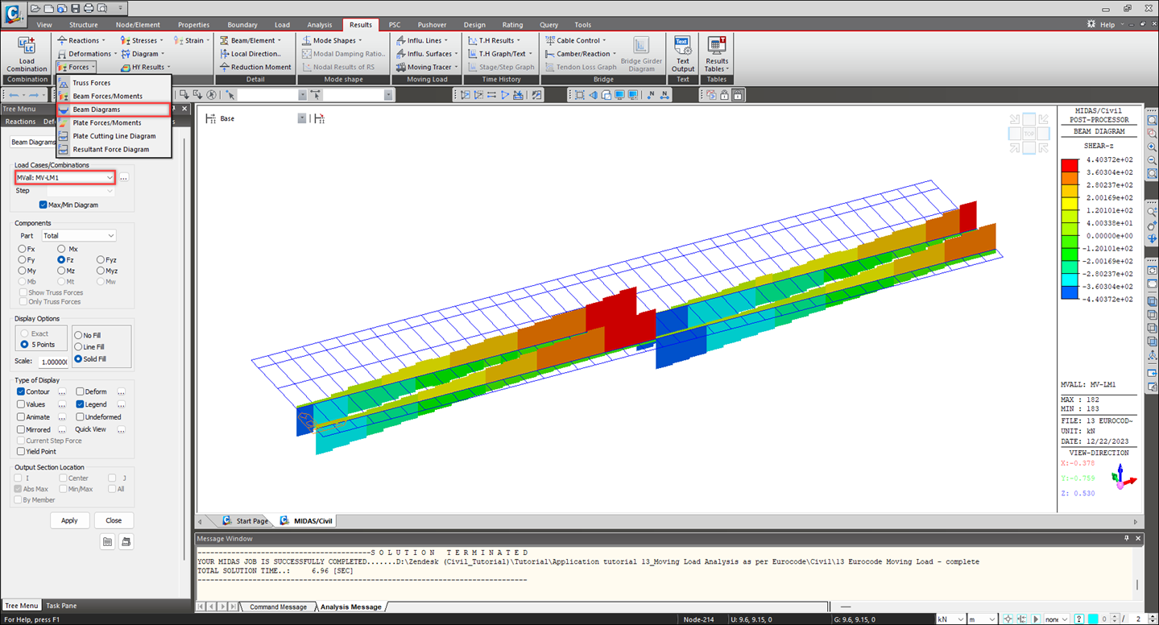Image resolution: width=1159 pixels, height=625 pixels.
Task: Click the node number N display icon
Action: [x=650, y=95]
